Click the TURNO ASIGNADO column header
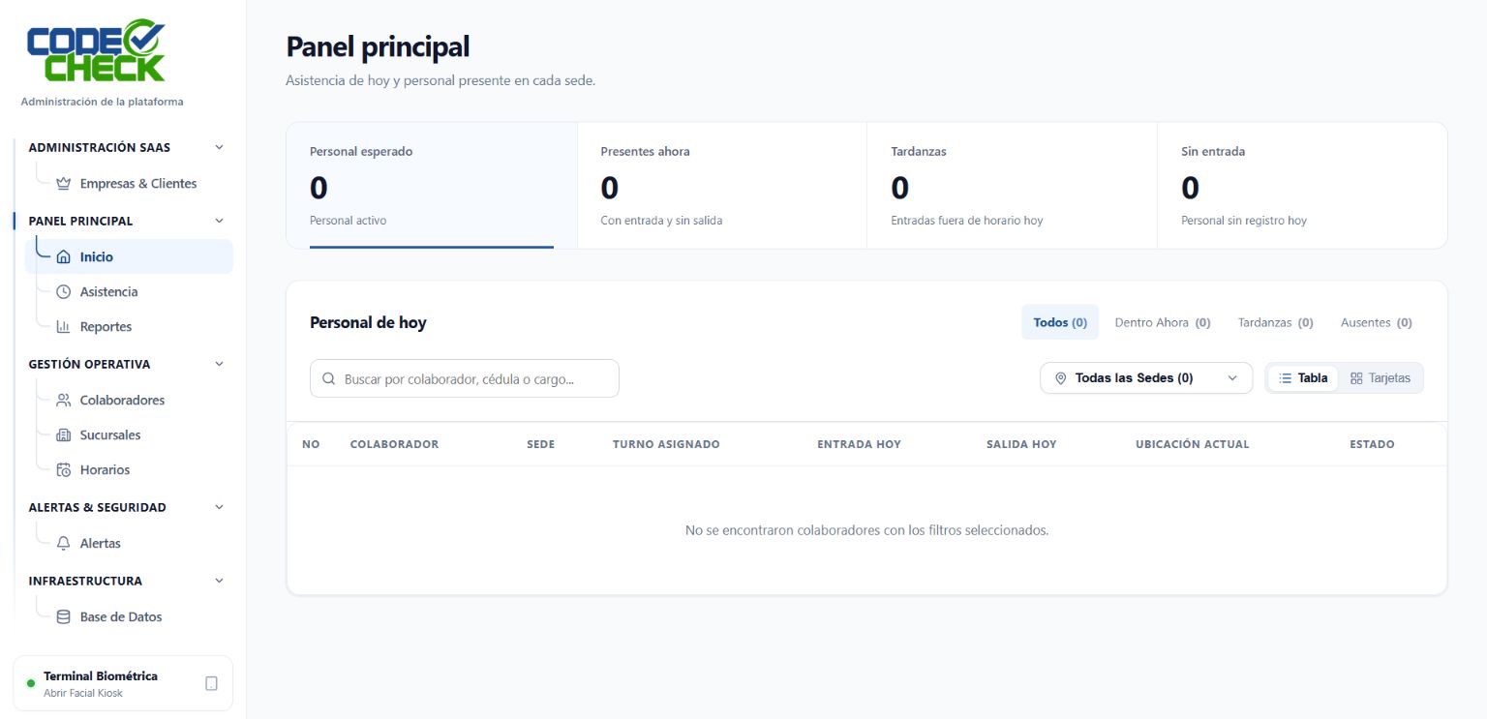 pos(666,444)
